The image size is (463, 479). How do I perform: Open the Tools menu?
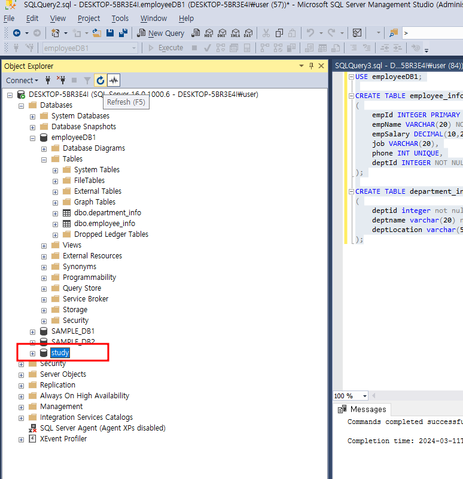[120, 19]
